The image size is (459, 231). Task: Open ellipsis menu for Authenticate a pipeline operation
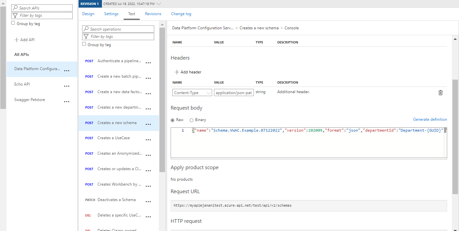tap(148, 63)
